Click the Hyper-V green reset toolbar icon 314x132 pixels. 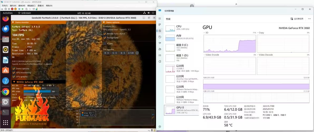(22, 9)
